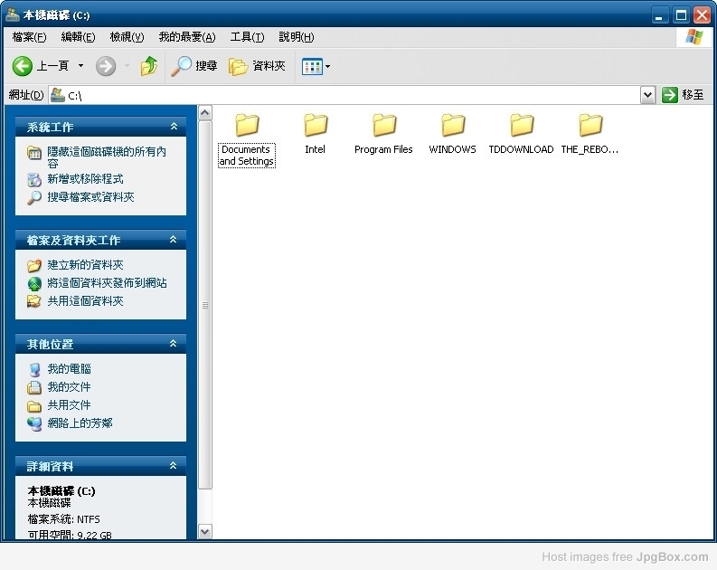The height and width of the screenshot is (570, 717).
Task: Select the TDDOWNLOAD folder
Action: tap(521, 126)
